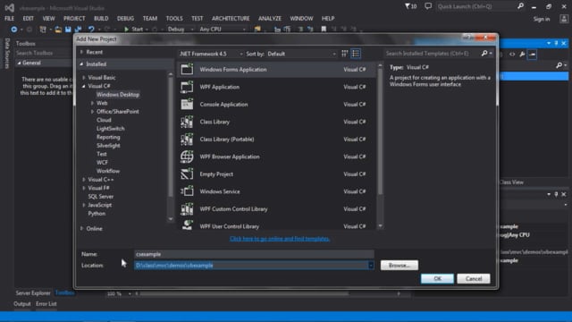Expand the Recent templates section
Image resolution: width=572 pixels, height=322 pixels.
[x=81, y=52]
